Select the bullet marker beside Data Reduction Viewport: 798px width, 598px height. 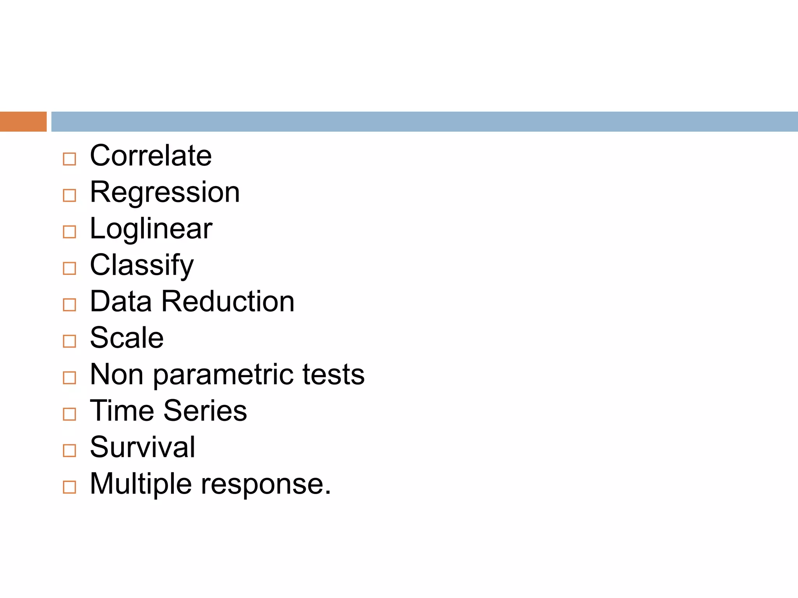(69, 304)
